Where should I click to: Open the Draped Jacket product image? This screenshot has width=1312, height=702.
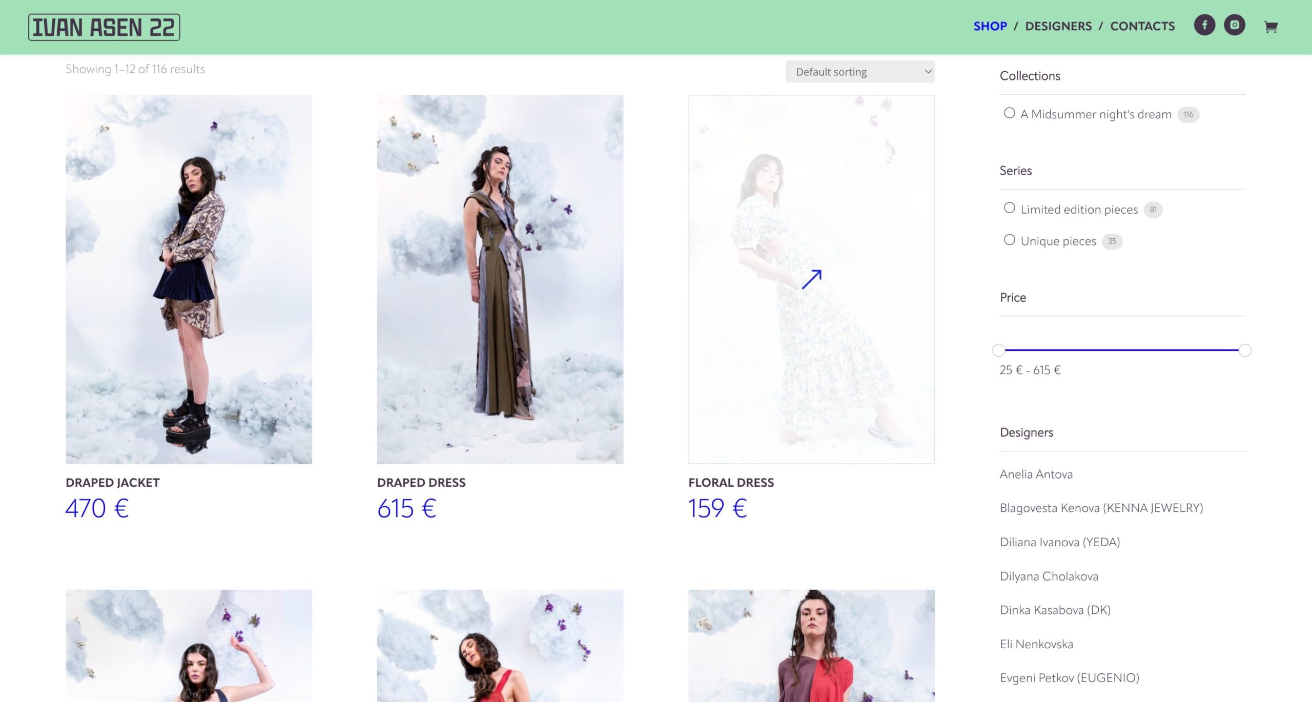[x=189, y=279]
